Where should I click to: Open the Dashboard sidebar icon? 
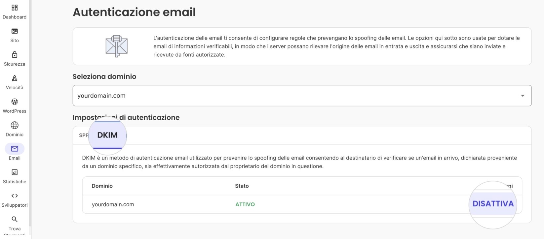(x=15, y=8)
